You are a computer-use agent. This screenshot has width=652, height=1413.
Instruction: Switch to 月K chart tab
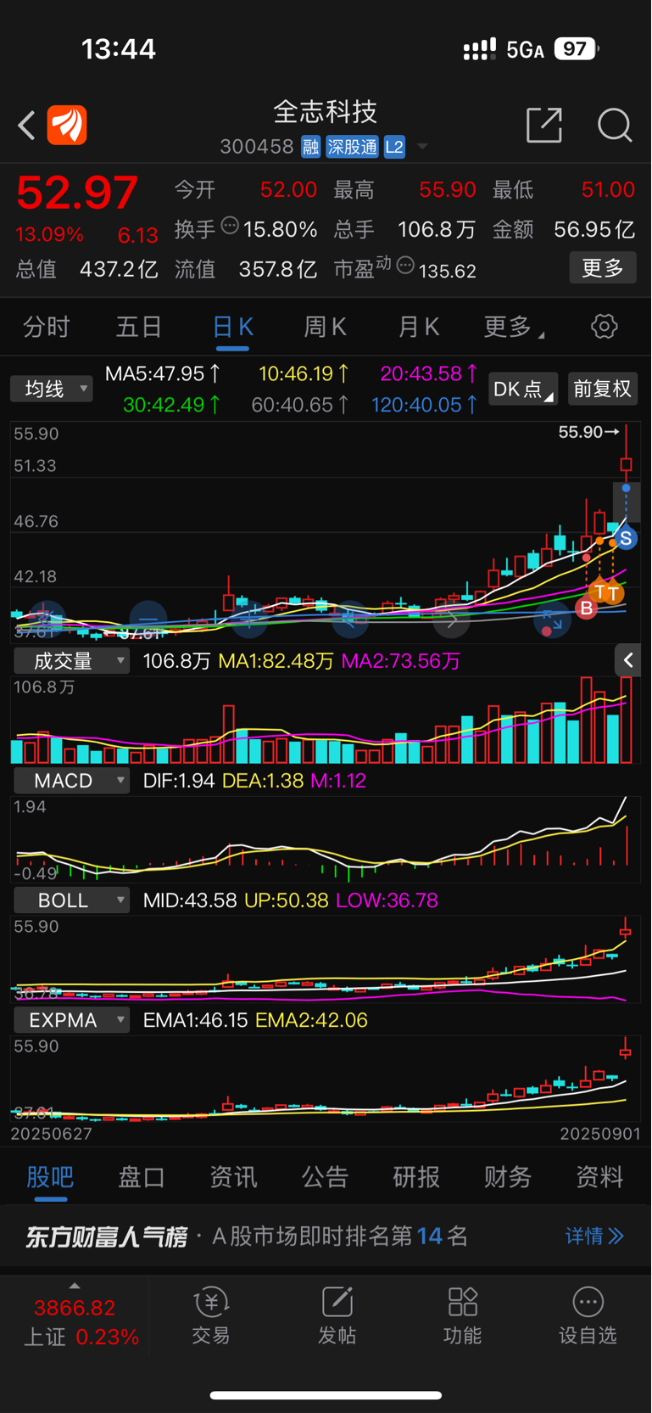419,327
